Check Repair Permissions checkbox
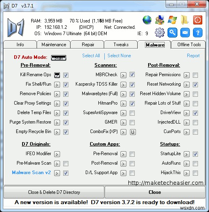Screen dimensions: 209x212 (195, 75)
